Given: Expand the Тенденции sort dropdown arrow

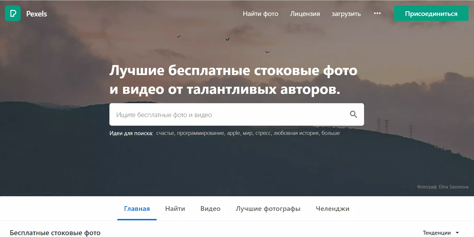Looking at the screenshot, I should pos(457,233).
